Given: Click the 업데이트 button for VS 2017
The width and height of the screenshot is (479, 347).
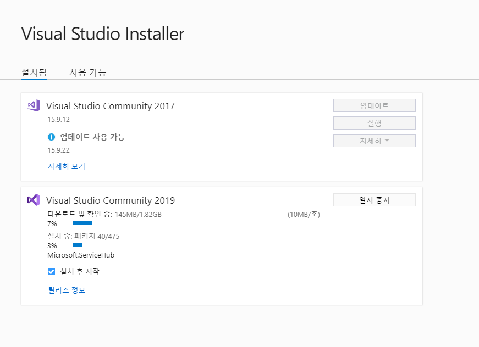Looking at the screenshot, I should (x=374, y=105).
